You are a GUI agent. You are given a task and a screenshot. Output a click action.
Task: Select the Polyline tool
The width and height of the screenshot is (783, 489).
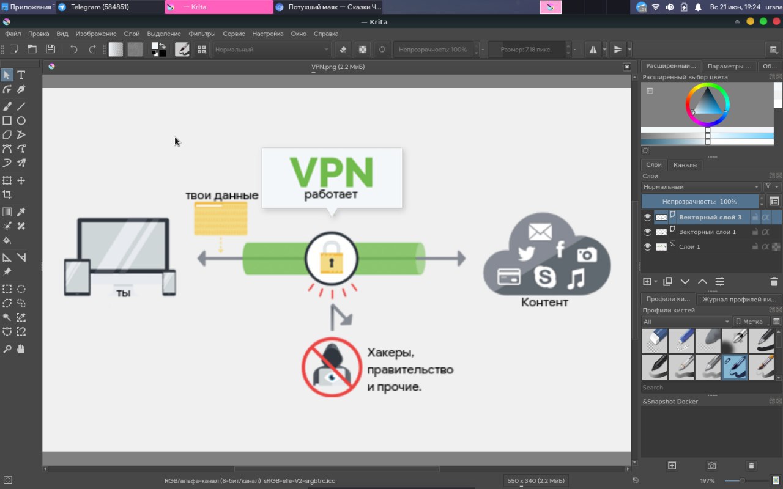click(21, 134)
